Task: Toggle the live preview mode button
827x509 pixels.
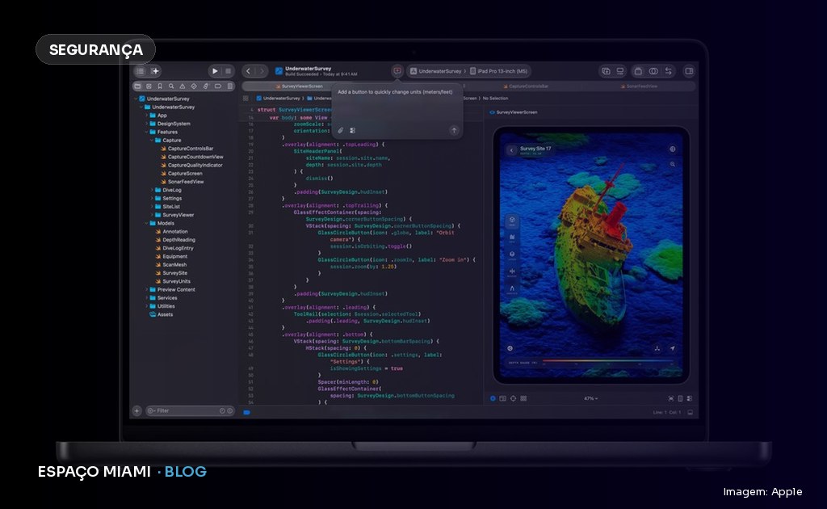Action: point(493,398)
